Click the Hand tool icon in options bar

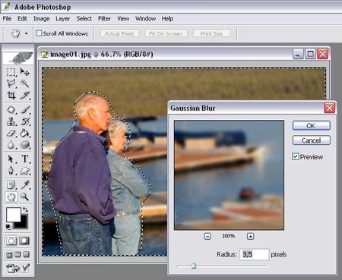pos(15,33)
